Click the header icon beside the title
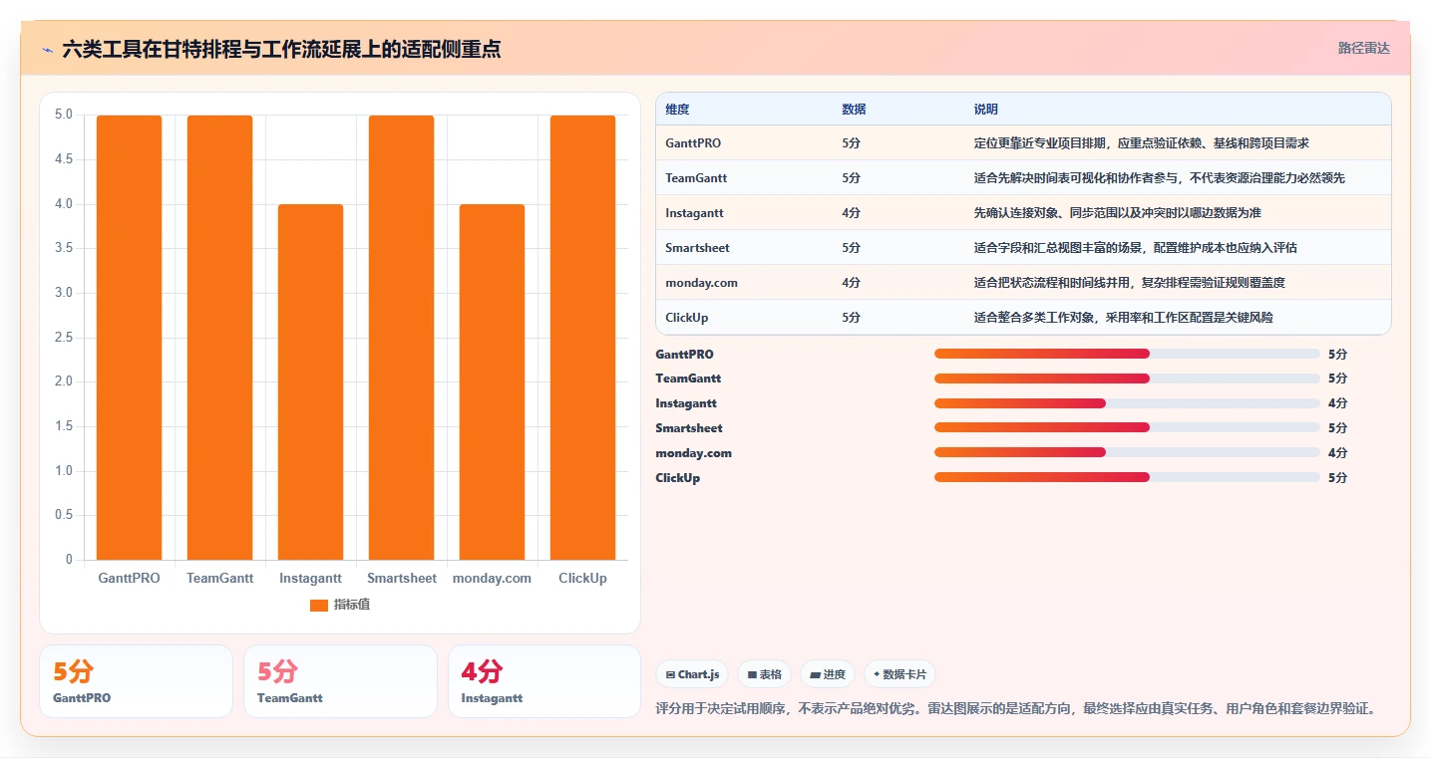Viewport: 1431px width, 758px height. 48,49
